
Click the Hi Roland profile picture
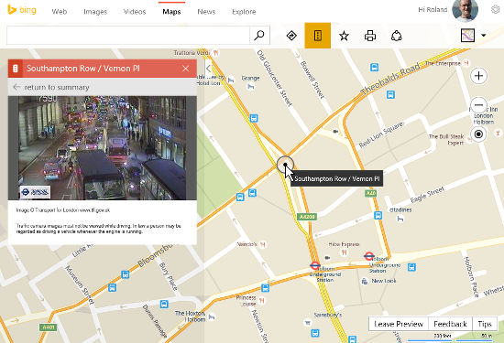pos(465,10)
